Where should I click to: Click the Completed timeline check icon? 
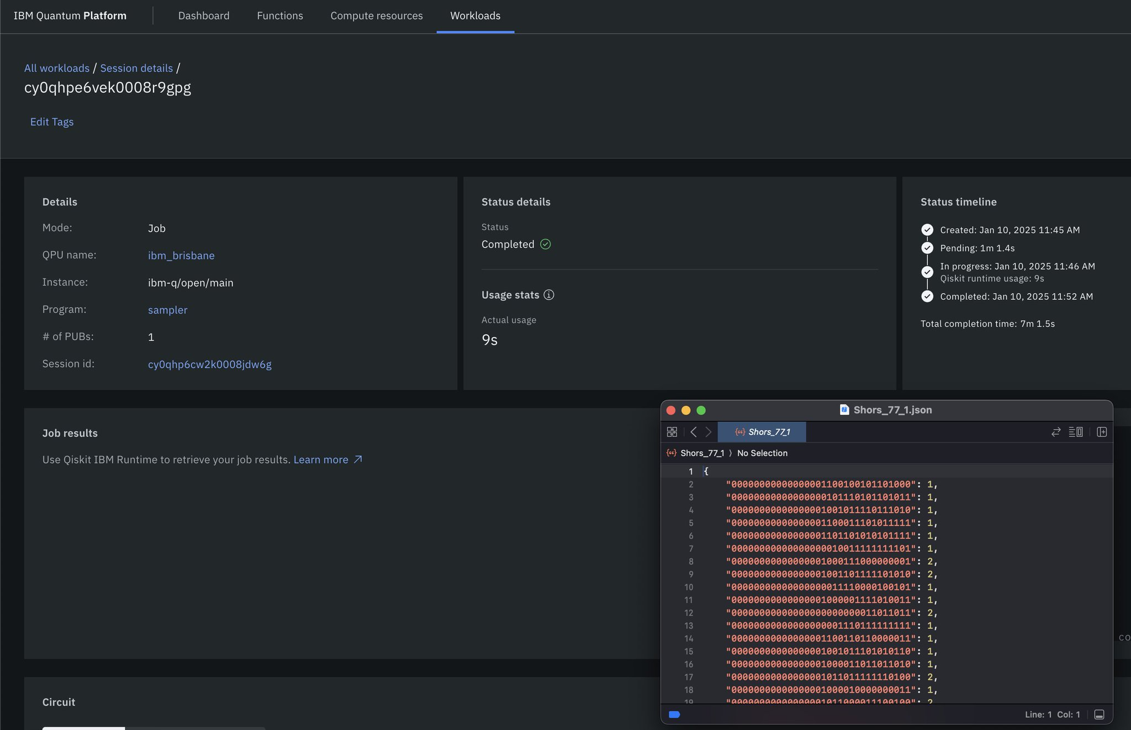[927, 297]
